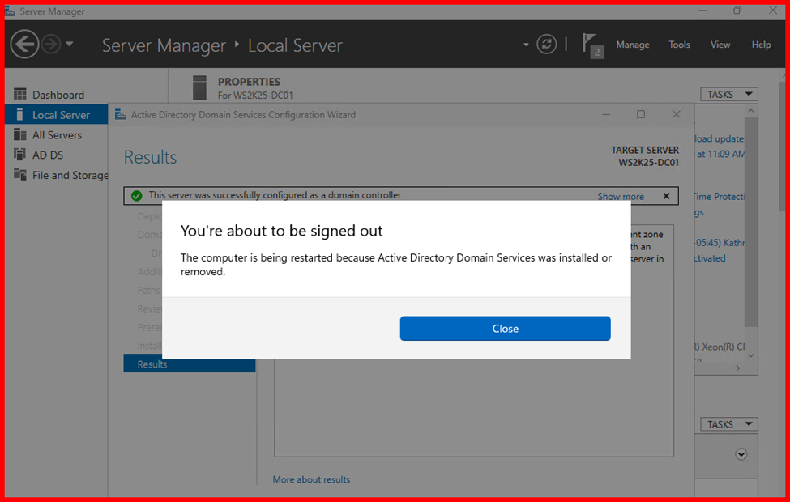Open the More about results link
The width and height of the screenshot is (790, 502).
point(311,479)
